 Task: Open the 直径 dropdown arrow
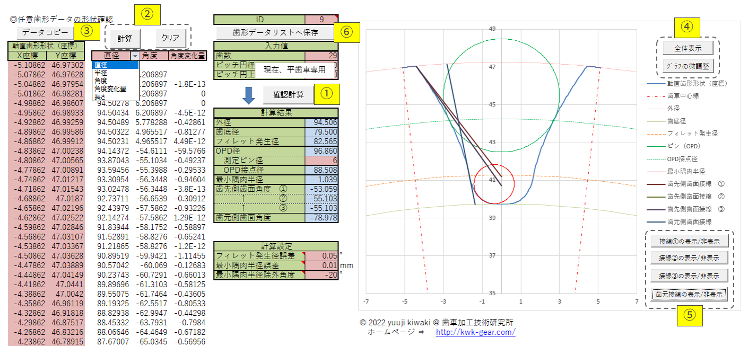click(x=135, y=56)
